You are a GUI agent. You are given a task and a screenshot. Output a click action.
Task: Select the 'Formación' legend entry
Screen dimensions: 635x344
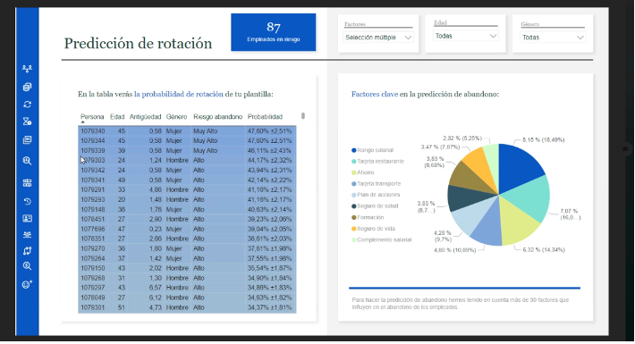[368, 217]
